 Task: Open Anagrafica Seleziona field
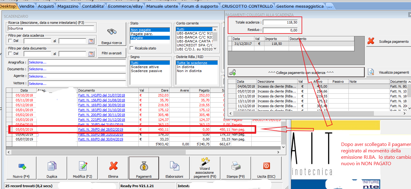tap(77, 62)
